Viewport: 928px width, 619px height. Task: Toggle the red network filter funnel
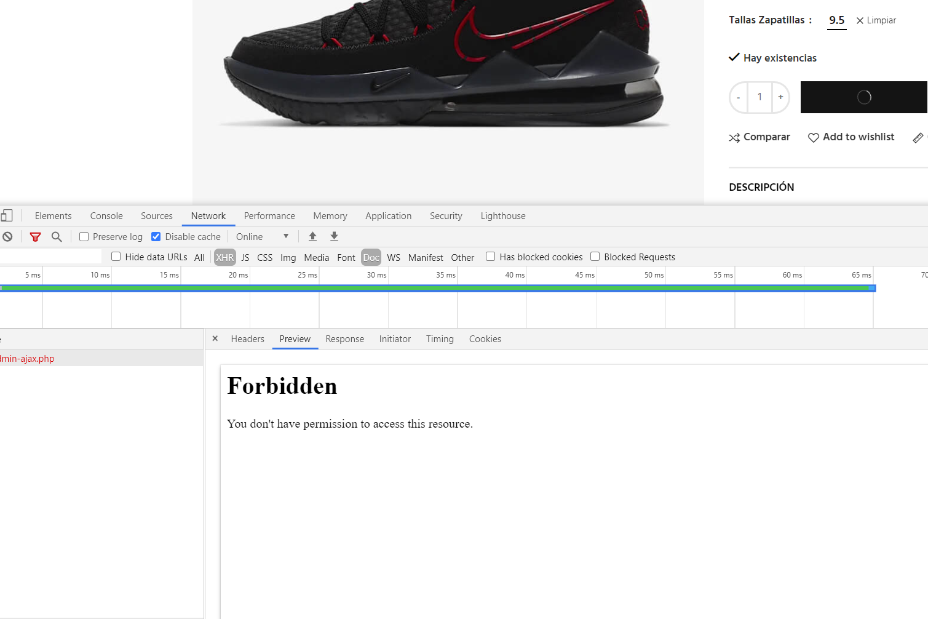point(36,237)
